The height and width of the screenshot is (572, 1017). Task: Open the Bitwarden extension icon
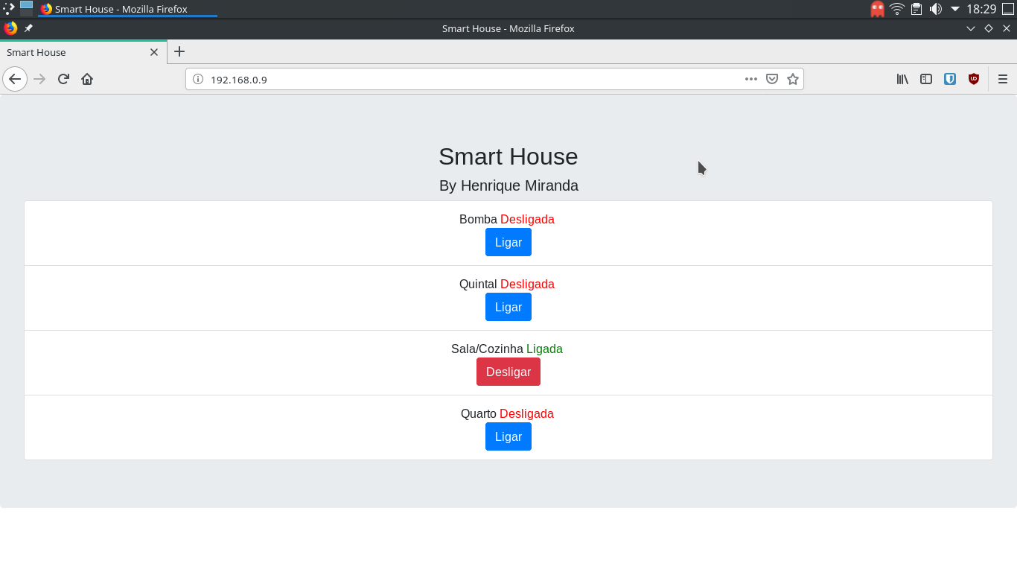tap(950, 79)
